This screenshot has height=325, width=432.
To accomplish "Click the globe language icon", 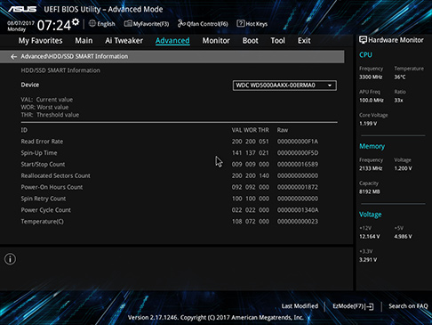I will click(92, 23).
